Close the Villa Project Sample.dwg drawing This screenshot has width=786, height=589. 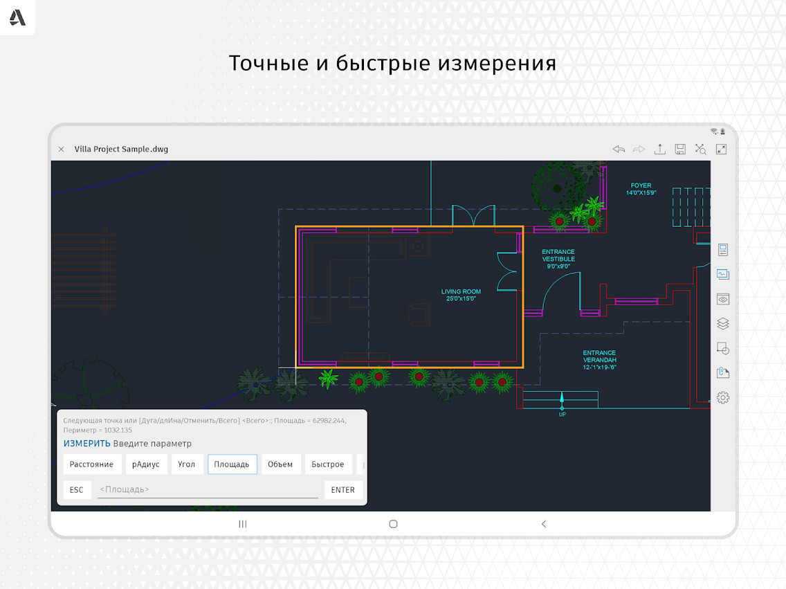pyautogui.click(x=61, y=149)
